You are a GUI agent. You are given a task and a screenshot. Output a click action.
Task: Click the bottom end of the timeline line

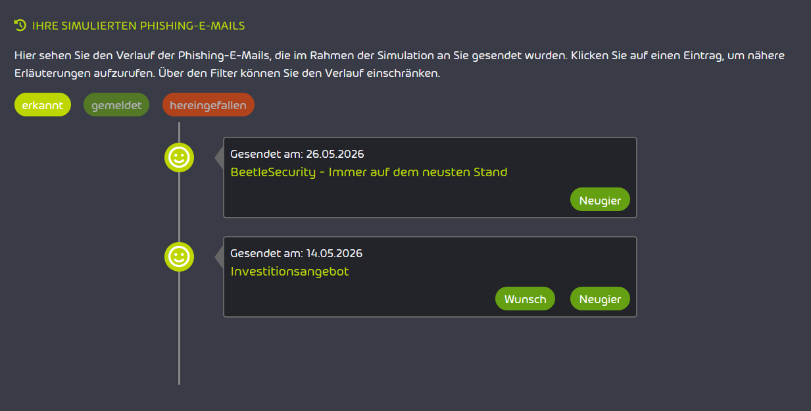click(x=179, y=381)
